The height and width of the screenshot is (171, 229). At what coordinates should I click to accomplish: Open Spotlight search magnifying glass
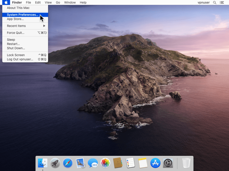[215, 3]
